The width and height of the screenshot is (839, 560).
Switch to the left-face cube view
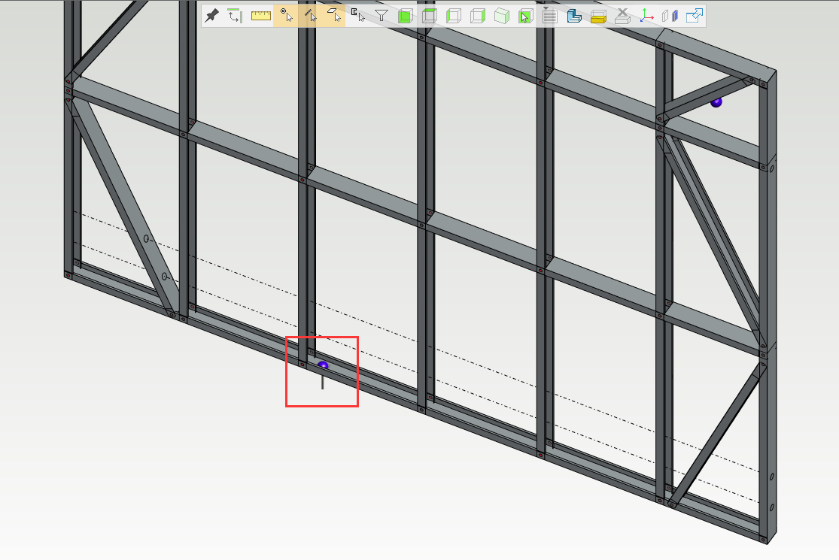[453, 16]
